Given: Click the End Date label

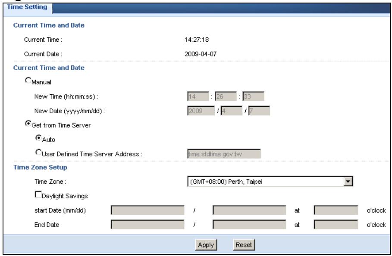Looking at the screenshot, I should pos(47,225).
